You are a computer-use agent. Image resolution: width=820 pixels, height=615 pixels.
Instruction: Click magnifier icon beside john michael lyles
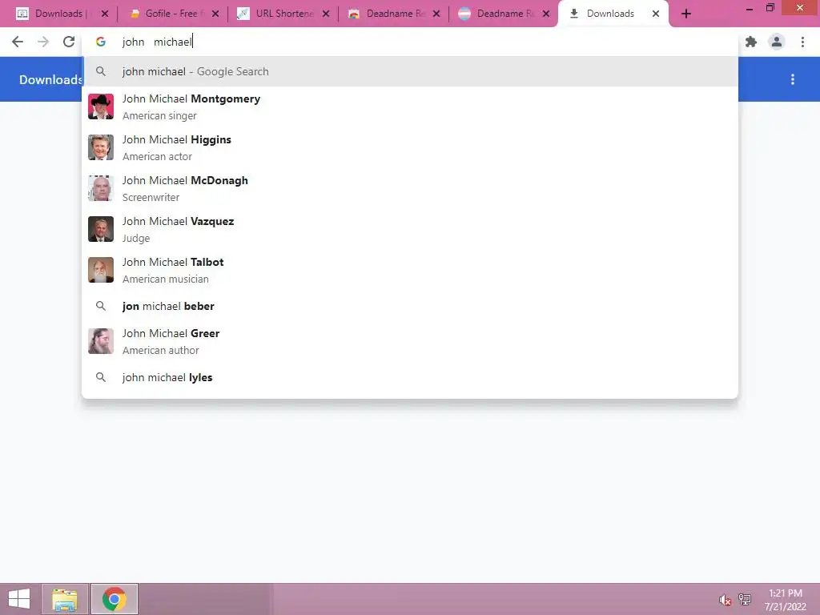click(x=100, y=377)
